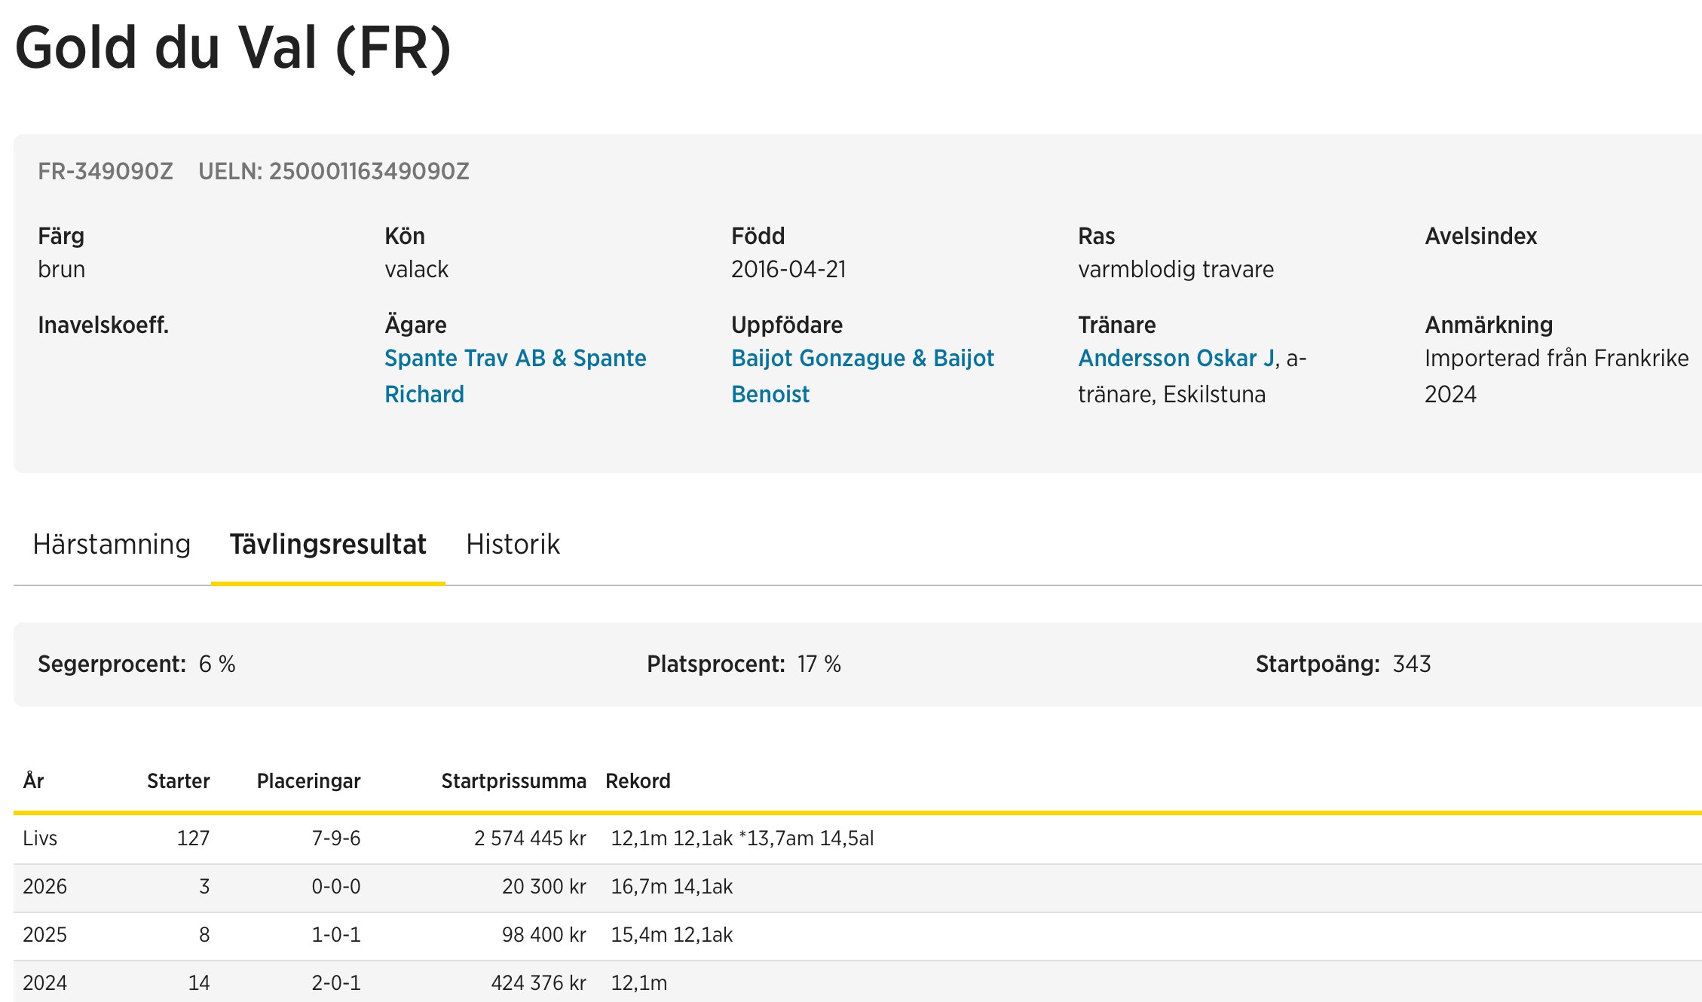The image size is (1702, 1002).
Task: Click the Starter column header
Action: tap(178, 781)
